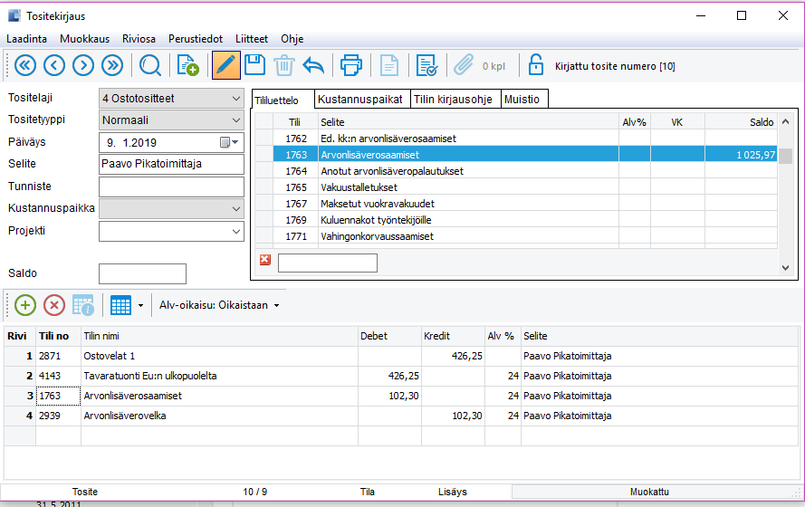Open attachments with paperclip icon
805x507 pixels.
tap(464, 65)
